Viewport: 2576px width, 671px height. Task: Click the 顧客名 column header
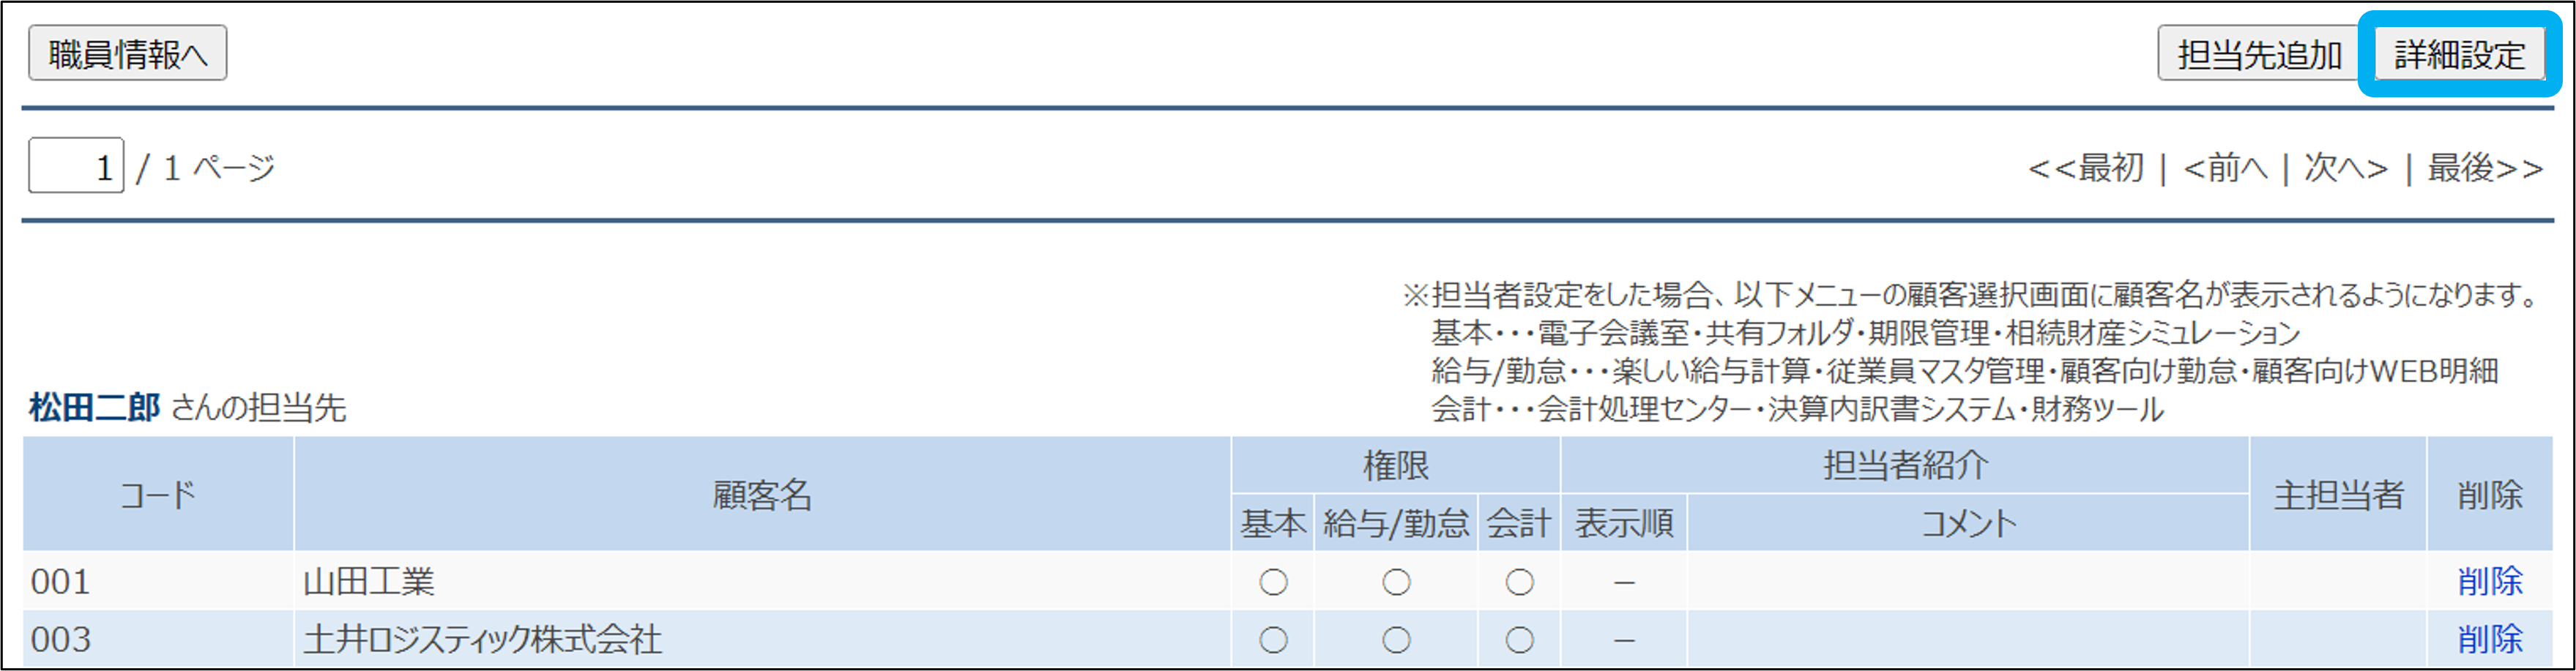(762, 495)
